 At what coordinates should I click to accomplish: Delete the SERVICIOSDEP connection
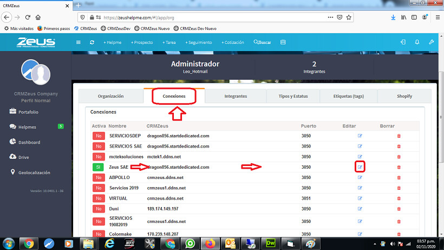[x=399, y=136]
